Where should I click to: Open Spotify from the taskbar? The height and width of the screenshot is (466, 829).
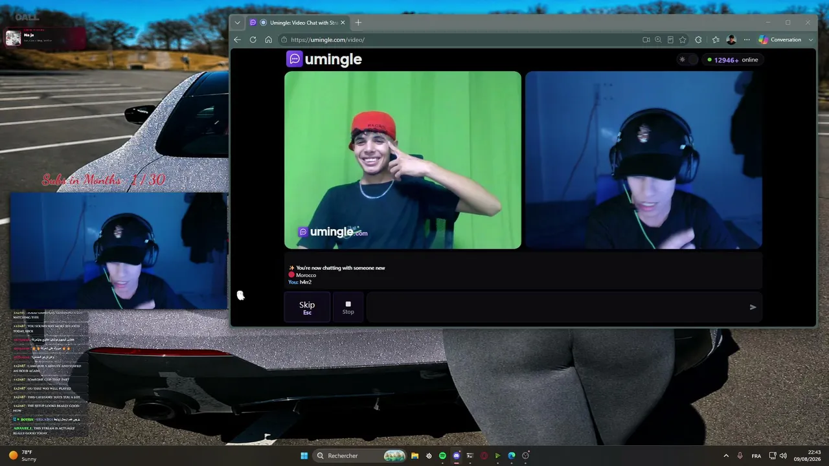click(x=442, y=456)
